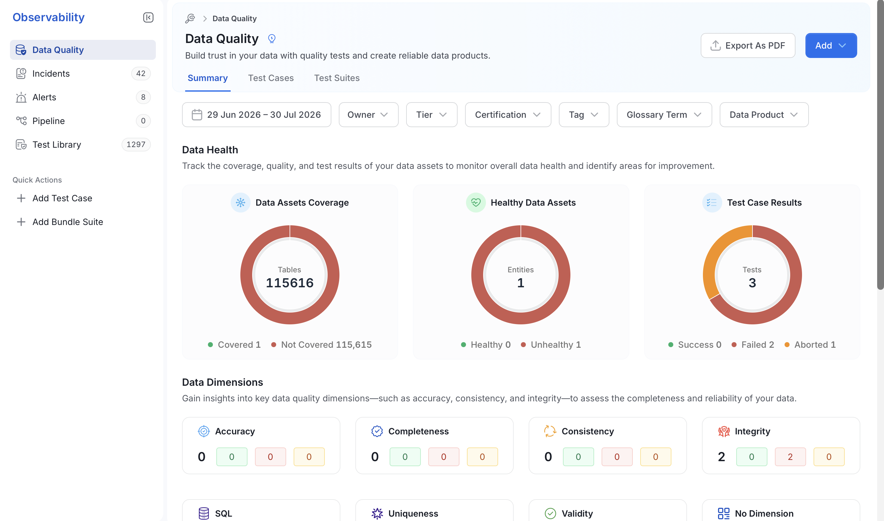
Task: Open Incidents in the sidebar
Action: pyautogui.click(x=83, y=73)
